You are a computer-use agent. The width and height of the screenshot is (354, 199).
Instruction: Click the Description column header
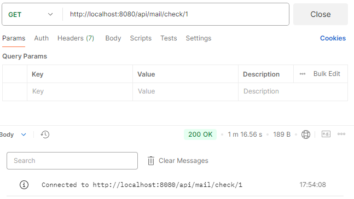point(261,74)
